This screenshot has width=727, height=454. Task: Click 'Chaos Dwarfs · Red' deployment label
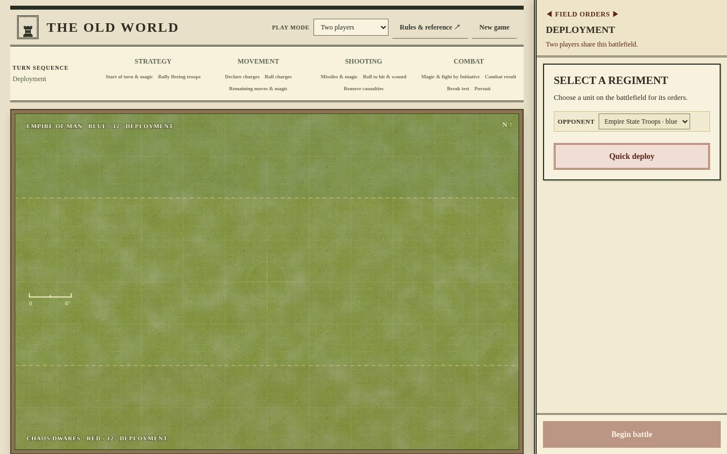97,438
